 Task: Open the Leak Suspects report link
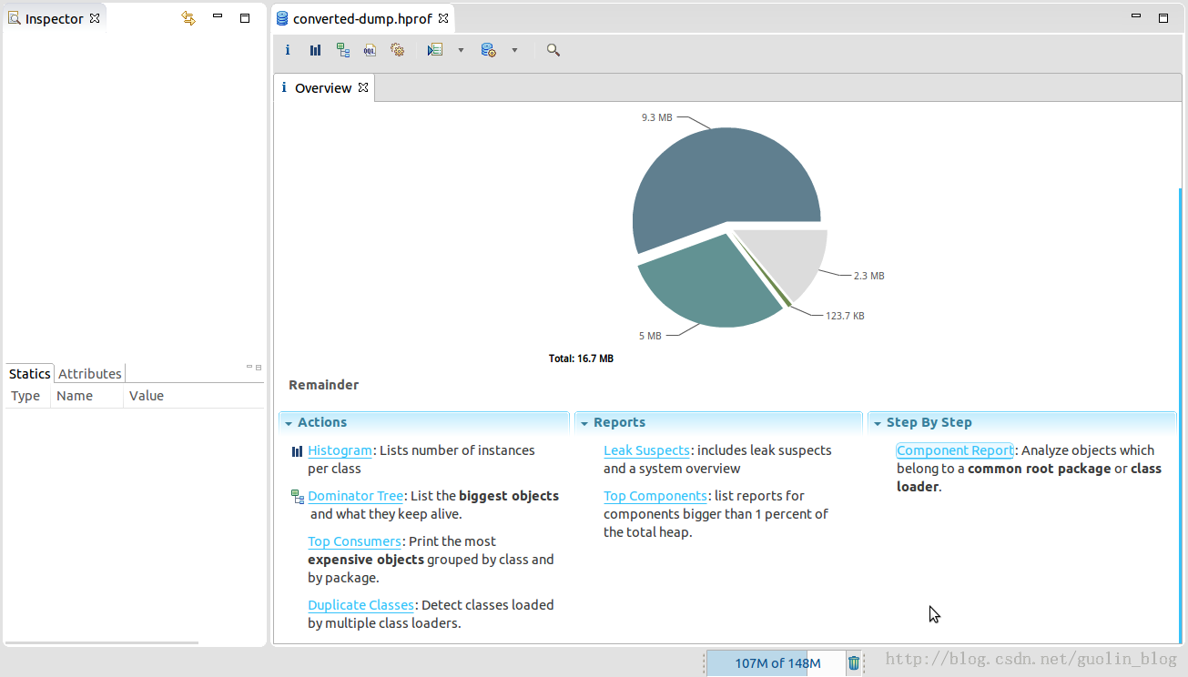(x=646, y=450)
